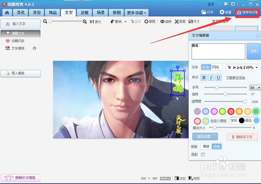Click the 导入模板 button
This screenshot has height=184, width=261.
click(x=21, y=73)
